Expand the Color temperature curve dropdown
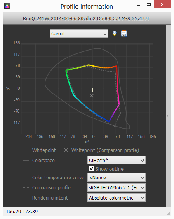Image resolution: width=174 pixels, height=219 pixels. pos(117,178)
